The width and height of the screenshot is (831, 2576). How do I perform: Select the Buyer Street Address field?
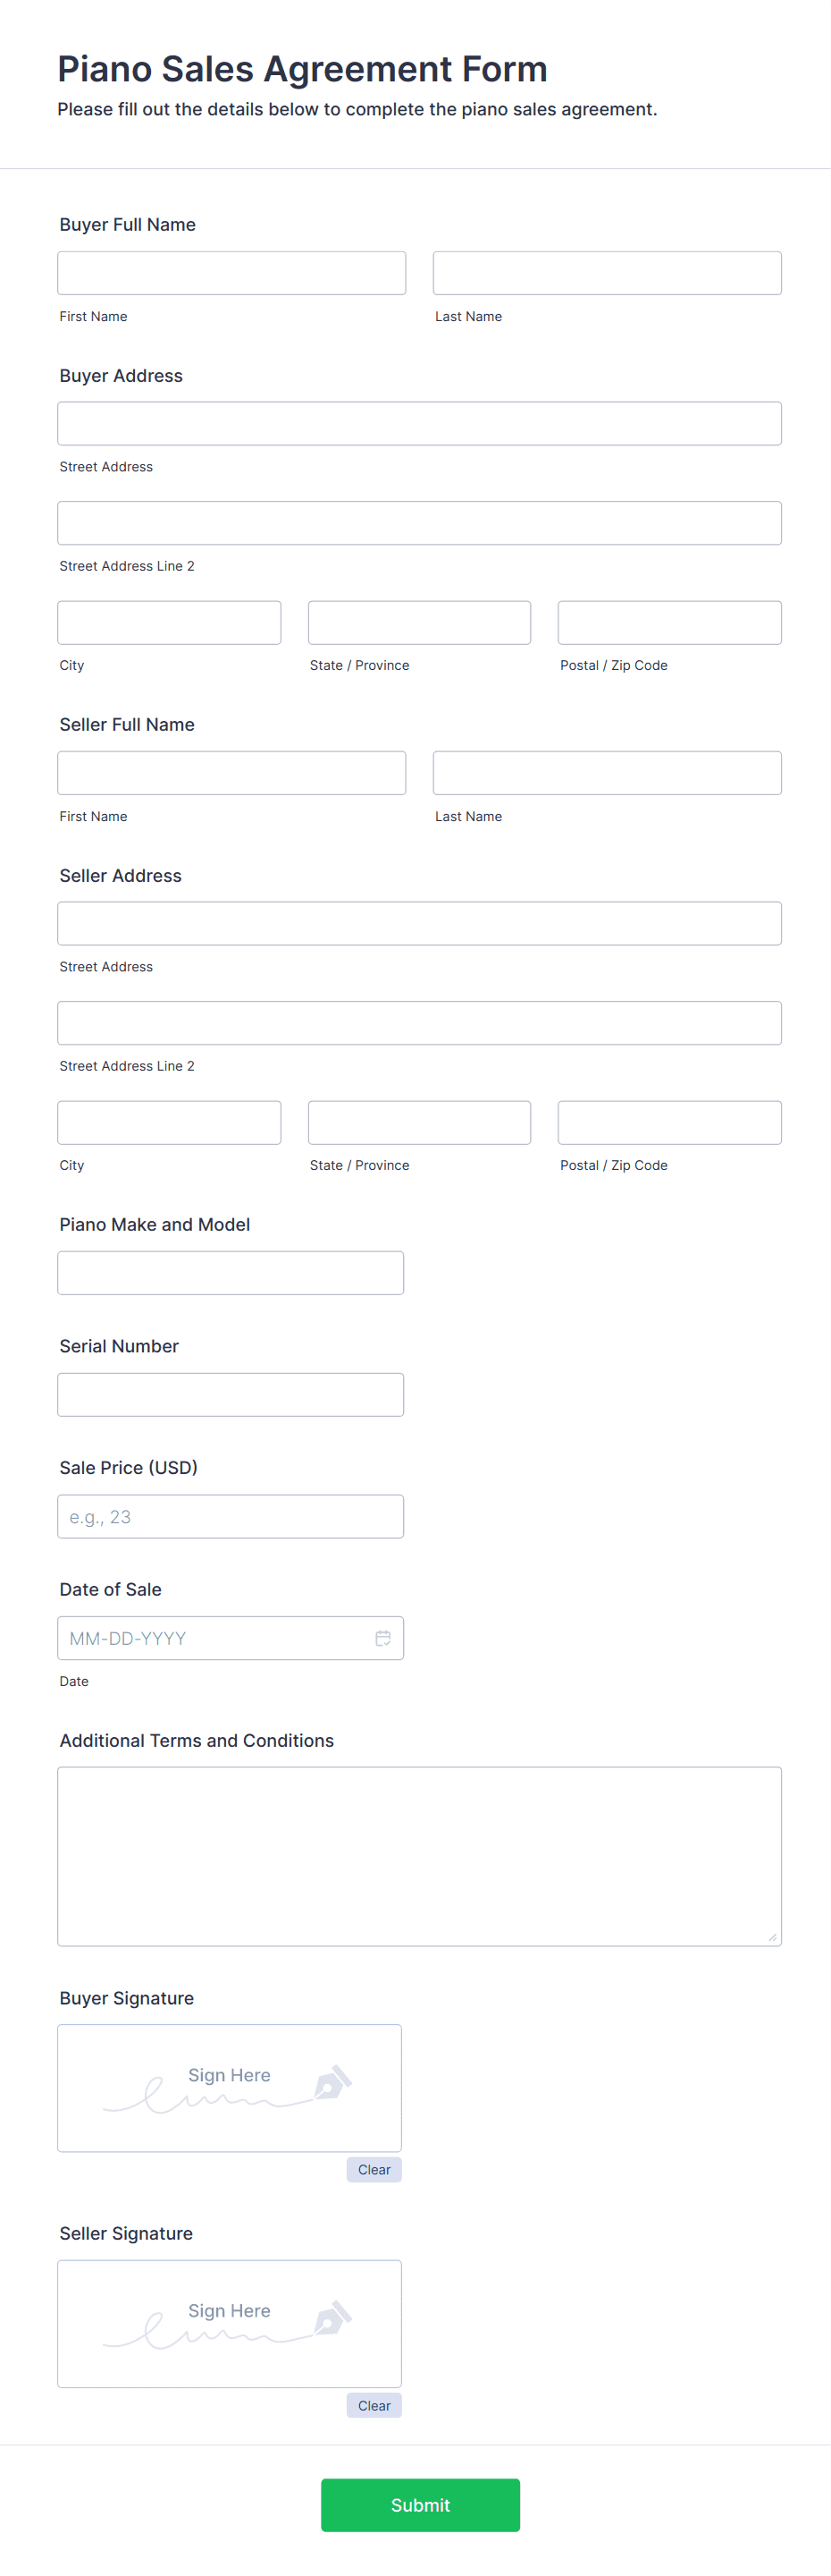coord(419,423)
